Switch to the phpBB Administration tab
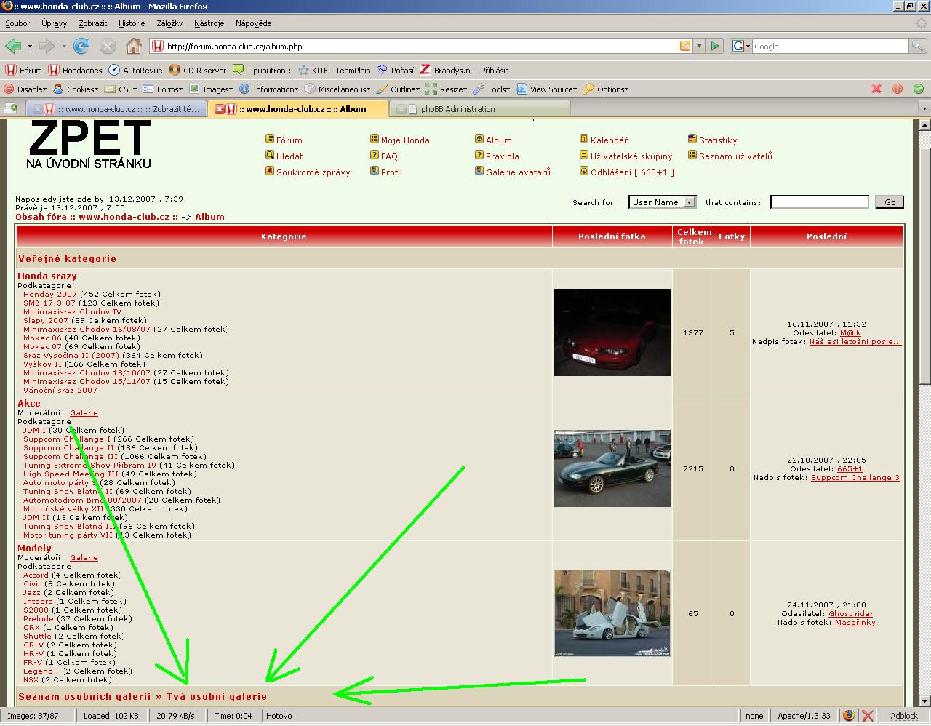Viewport: 931px width, 726px height. (457, 109)
